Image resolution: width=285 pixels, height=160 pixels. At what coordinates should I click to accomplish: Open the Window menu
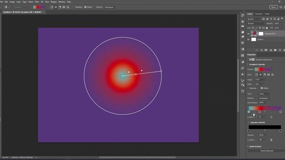point(61,2)
